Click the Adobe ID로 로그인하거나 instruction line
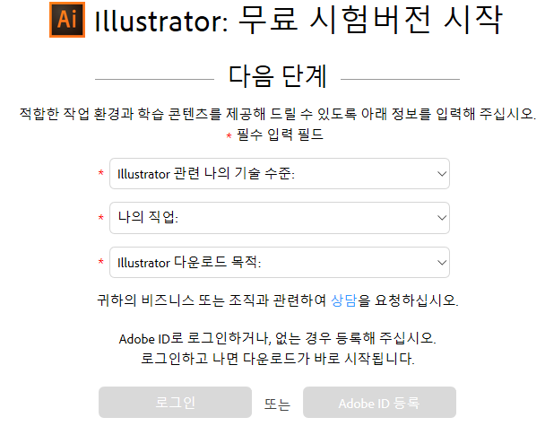 coord(277,338)
